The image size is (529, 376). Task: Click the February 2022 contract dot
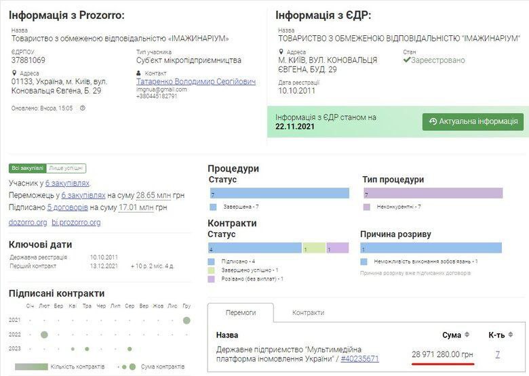[44, 334]
